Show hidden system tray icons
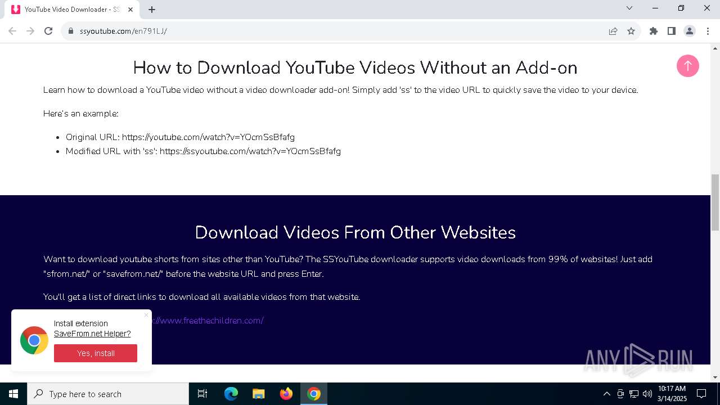This screenshot has height=405, width=720. click(606, 394)
